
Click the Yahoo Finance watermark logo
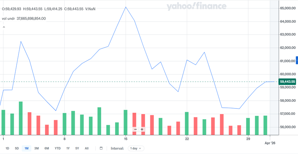tap(196, 6)
